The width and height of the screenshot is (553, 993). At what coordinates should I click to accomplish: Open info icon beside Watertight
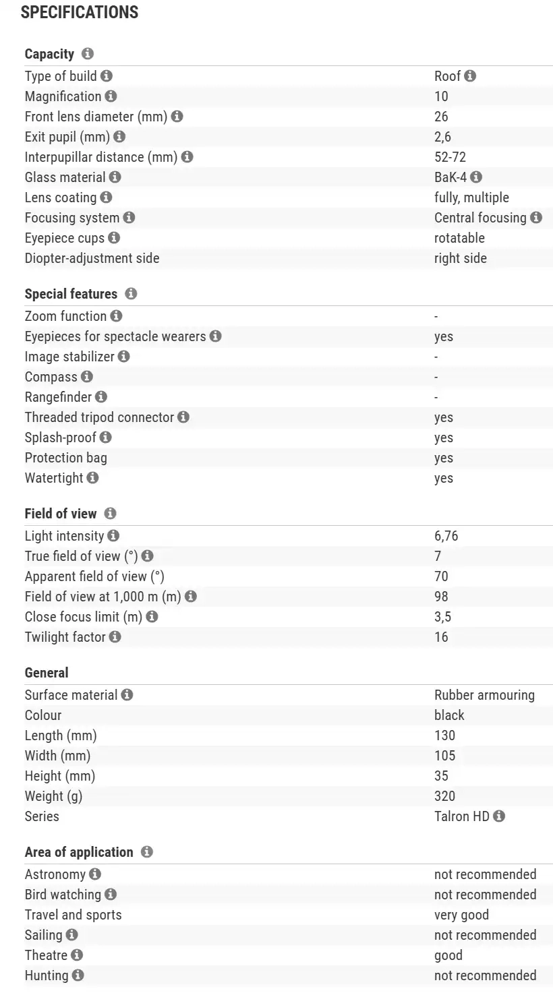[93, 478]
